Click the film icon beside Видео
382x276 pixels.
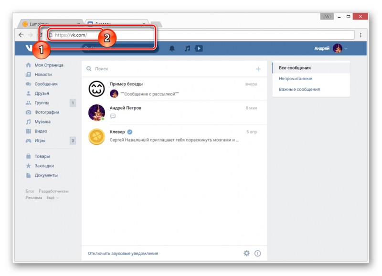(x=29, y=131)
